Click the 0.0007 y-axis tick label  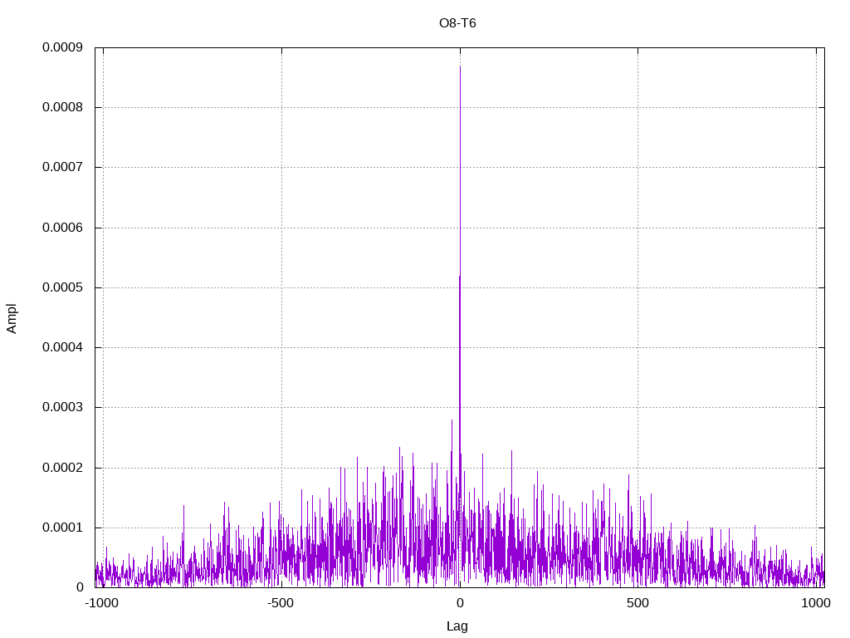click(62, 167)
